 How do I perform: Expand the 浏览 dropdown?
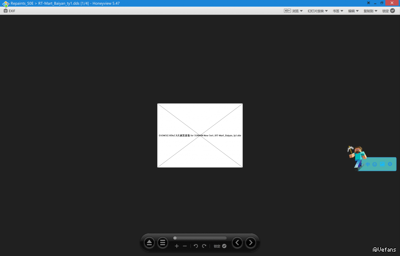[x=293, y=11]
